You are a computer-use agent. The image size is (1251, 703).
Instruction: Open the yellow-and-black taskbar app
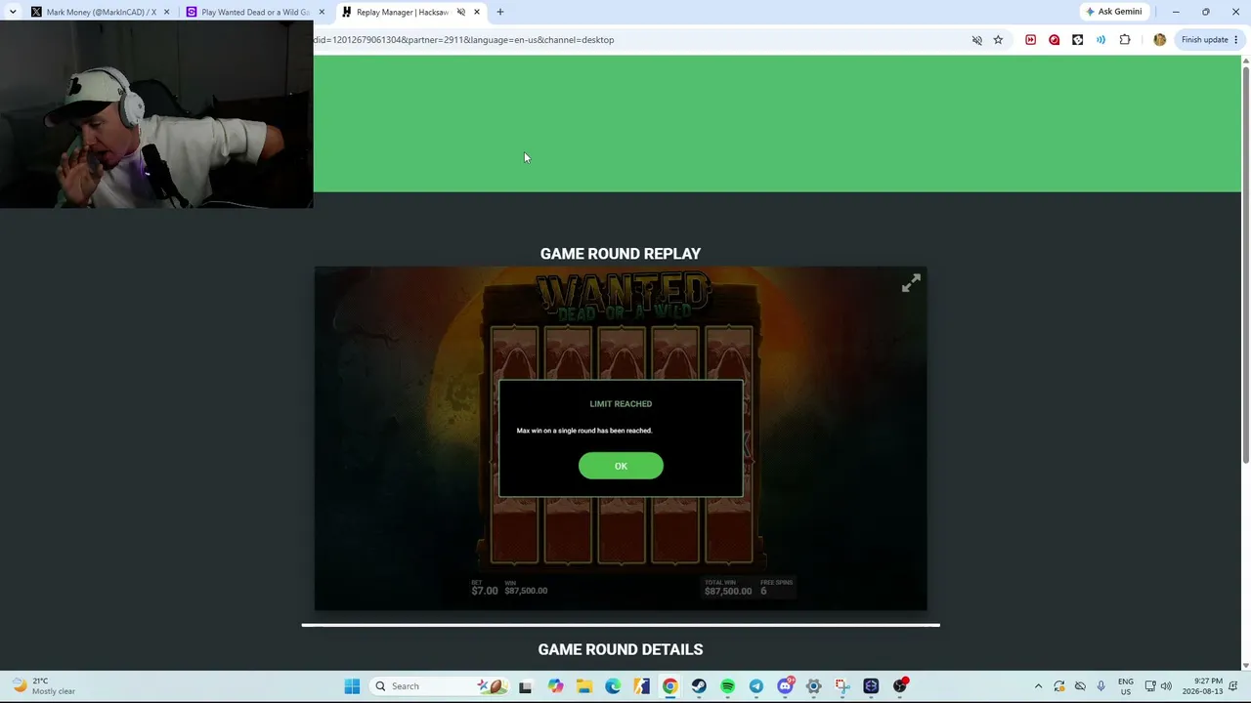pos(641,686)
